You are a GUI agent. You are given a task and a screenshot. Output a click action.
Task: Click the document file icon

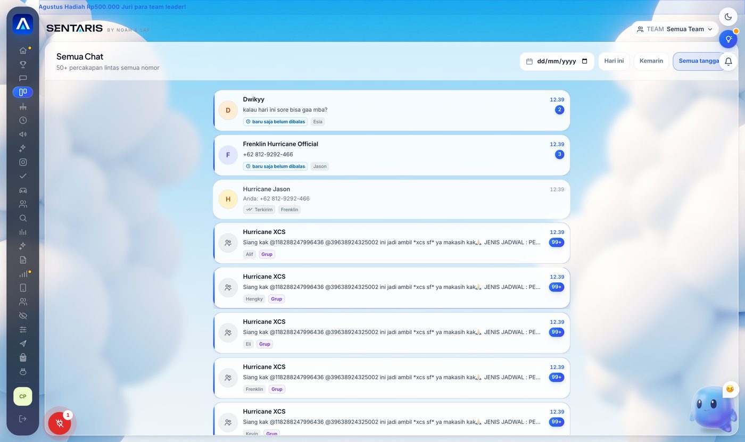[23, 260]
